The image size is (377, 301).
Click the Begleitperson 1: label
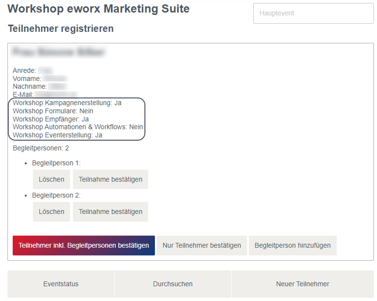point(56,163)
